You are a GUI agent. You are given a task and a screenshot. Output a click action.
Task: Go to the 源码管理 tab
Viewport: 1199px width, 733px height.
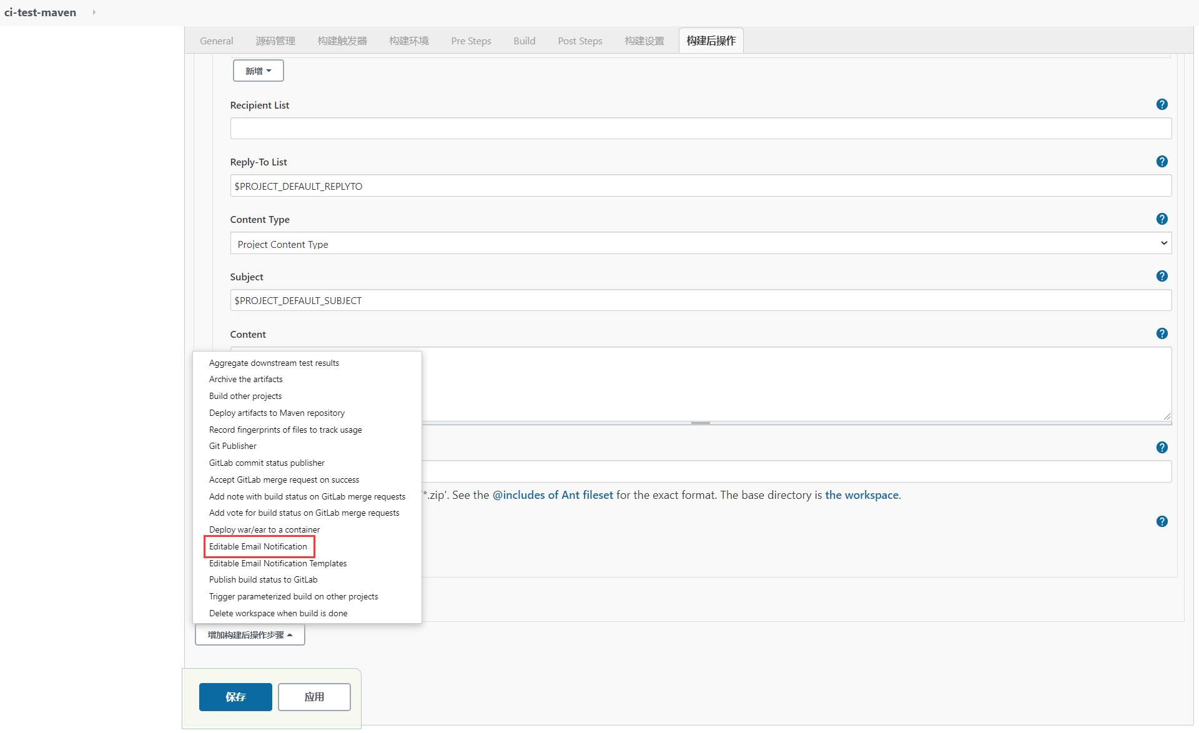pyautogui.click(x=275, y=41)
